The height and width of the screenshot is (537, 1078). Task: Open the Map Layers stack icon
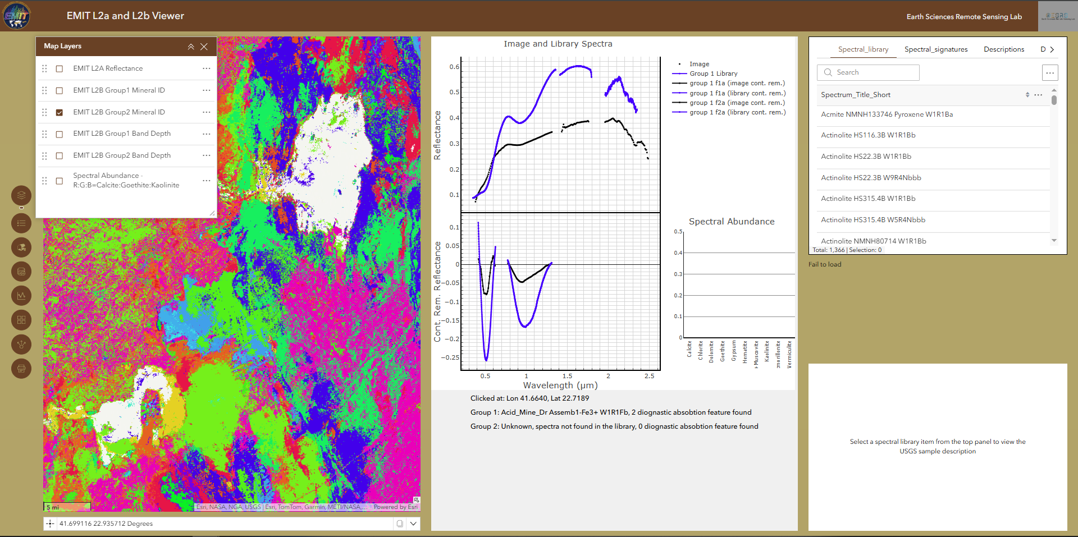(x=21, y=195)
